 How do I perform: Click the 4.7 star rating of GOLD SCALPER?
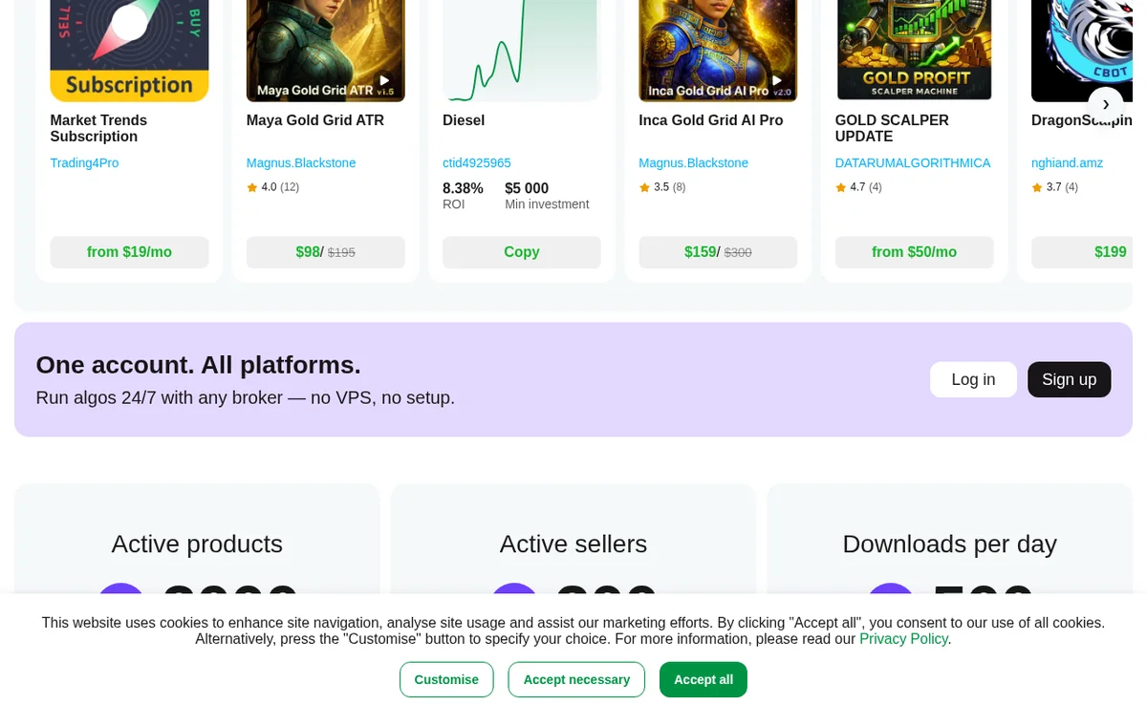pyautogui.click(x=858, y=187)
